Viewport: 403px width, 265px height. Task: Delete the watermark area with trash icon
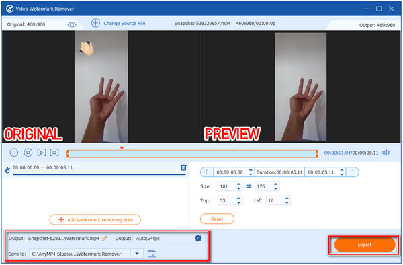click(183, 167)
